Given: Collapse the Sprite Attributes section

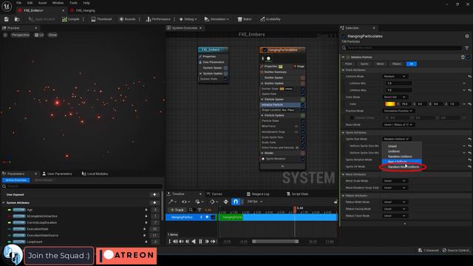Looking at the screenshot, I should point(343,132).
